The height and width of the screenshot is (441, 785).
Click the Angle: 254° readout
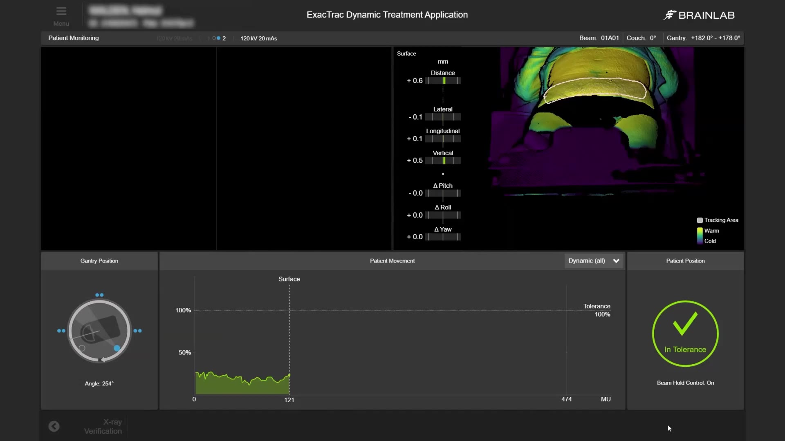pos(99,383)
